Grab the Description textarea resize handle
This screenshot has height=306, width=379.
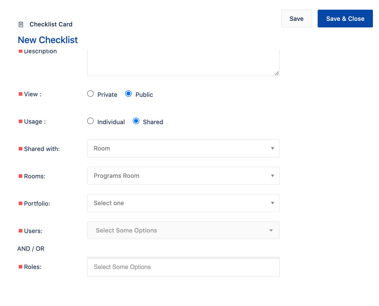277,73
